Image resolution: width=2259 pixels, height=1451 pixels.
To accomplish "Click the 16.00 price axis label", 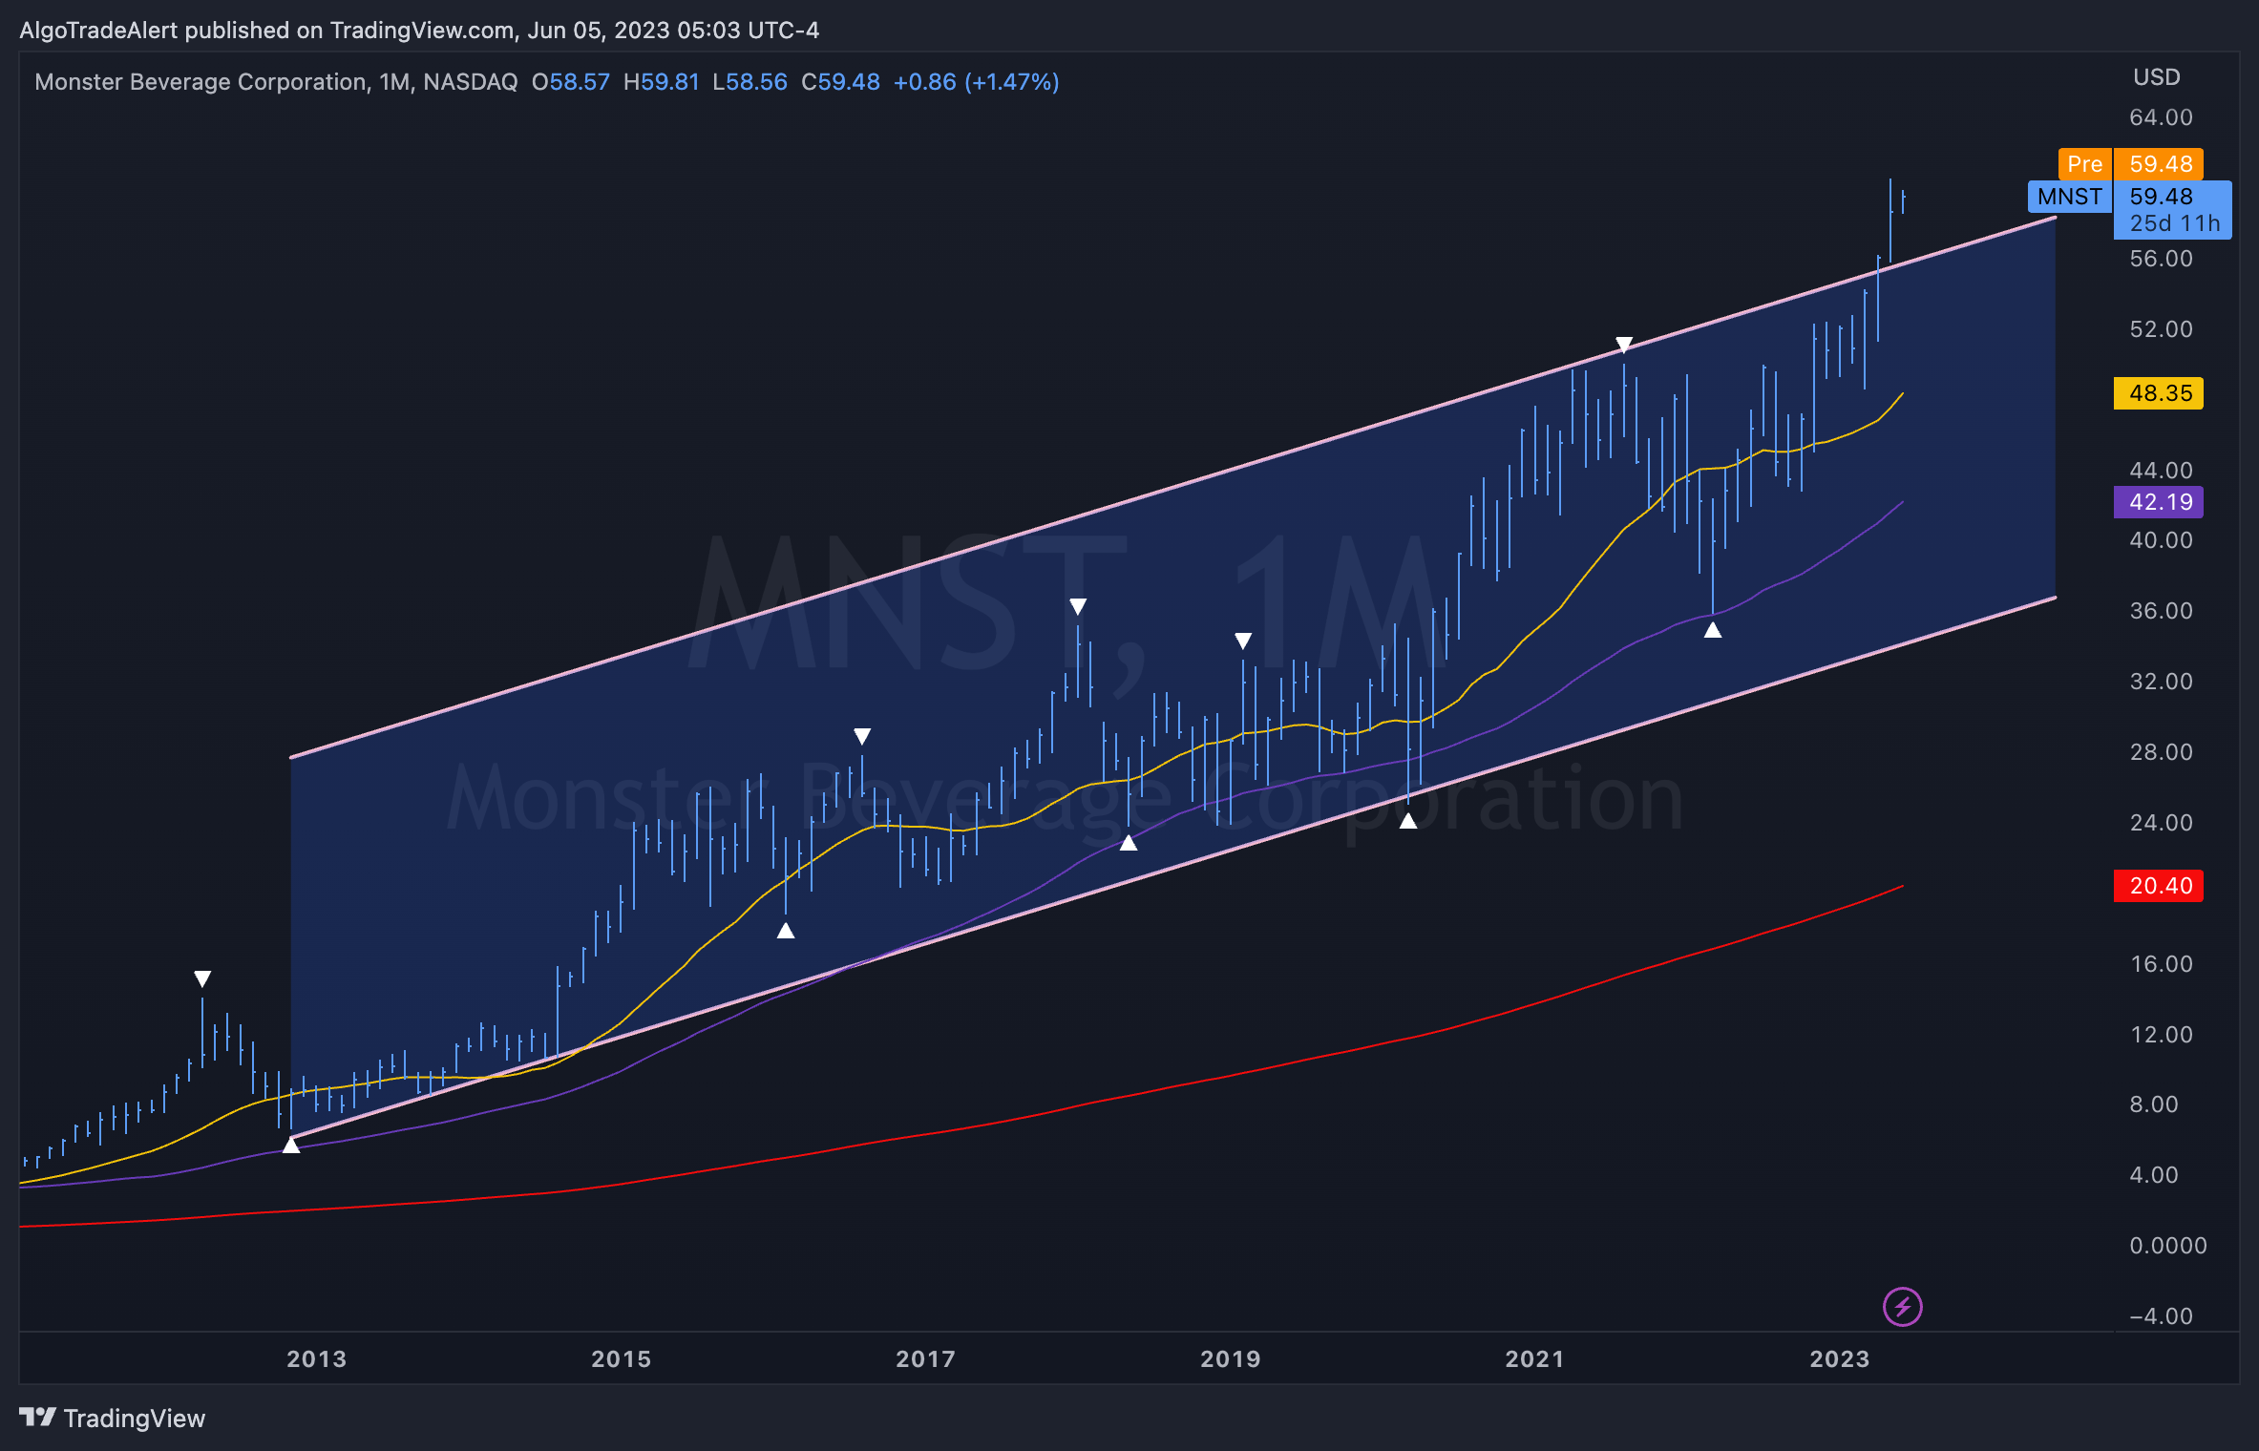I will [x=2161, y=964].
